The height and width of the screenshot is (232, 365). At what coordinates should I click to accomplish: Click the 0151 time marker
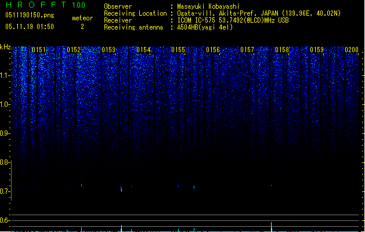39,50
